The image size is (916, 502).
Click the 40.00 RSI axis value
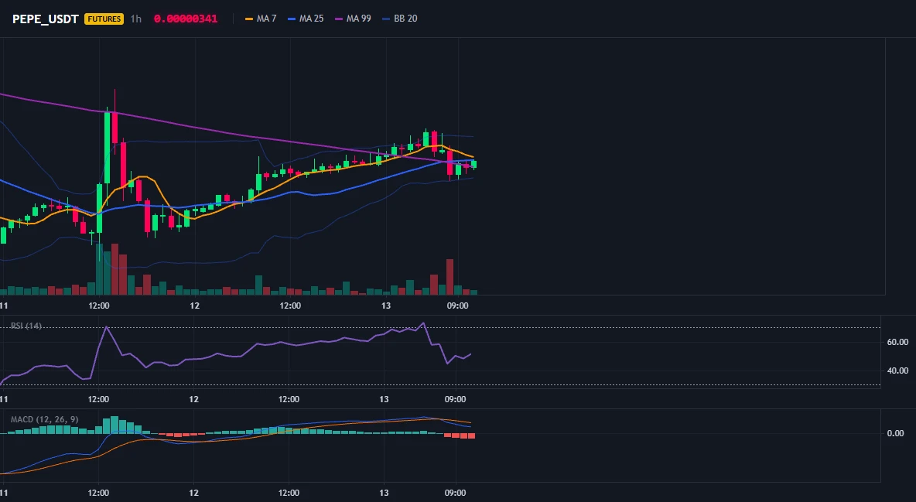[x=897, y=371]
